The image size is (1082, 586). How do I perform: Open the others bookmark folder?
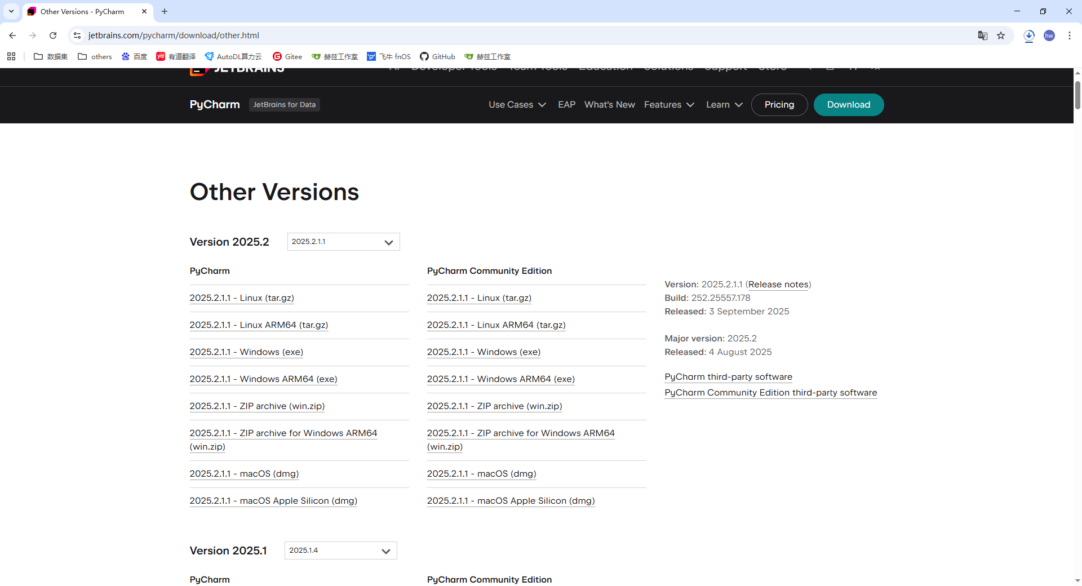95,56
